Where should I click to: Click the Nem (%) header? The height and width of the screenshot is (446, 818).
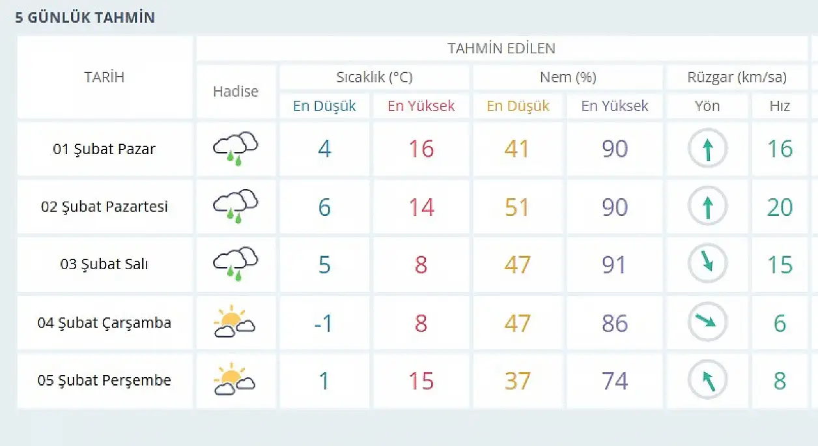[568, 77]
